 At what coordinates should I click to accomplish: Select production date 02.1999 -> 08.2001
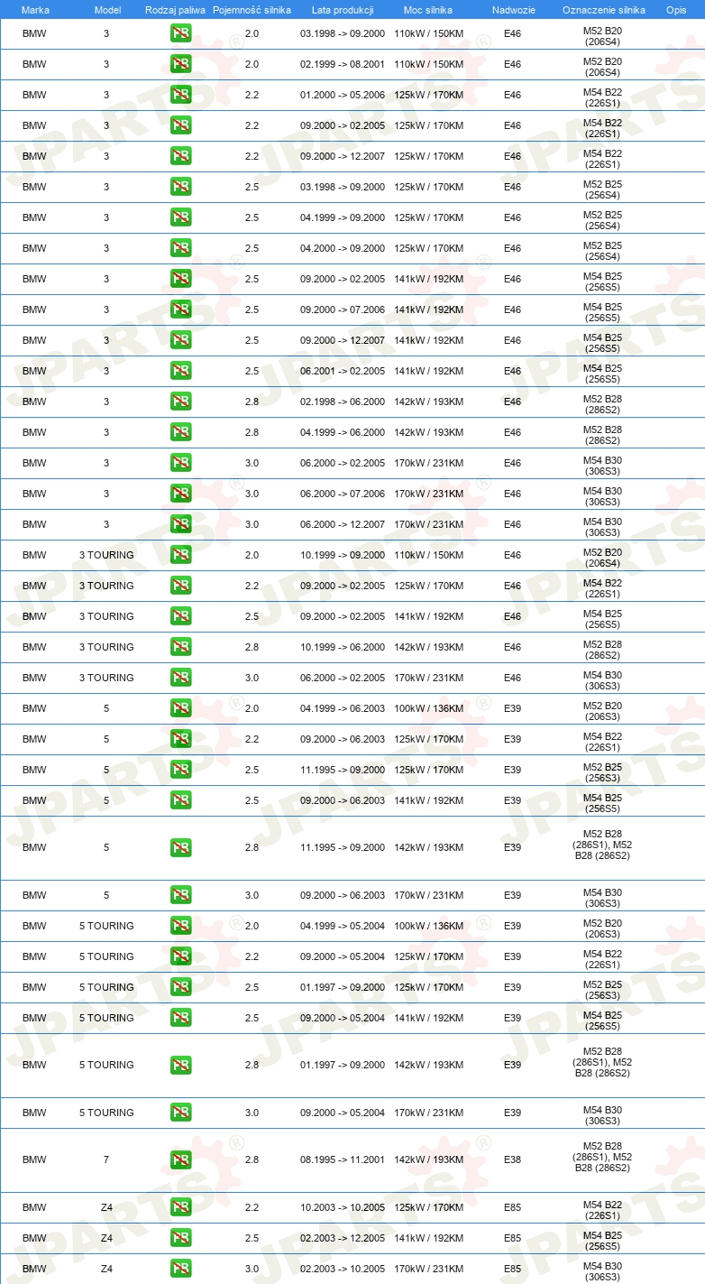tap(343, 64)
